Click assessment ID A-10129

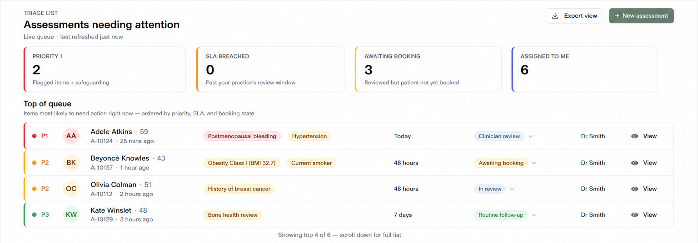(x=102, y=219)
